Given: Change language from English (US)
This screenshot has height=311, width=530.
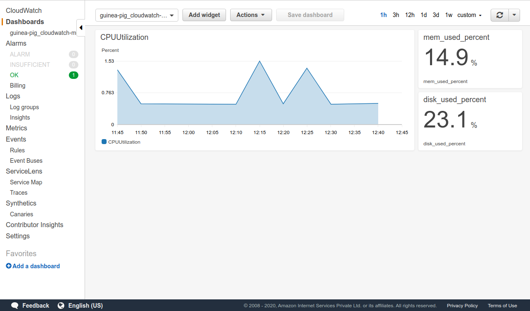Looking at the screenshot, I should 85,306.
